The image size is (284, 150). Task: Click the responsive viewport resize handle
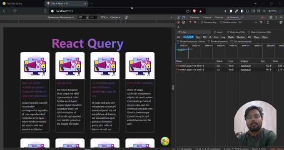[173, 87]
